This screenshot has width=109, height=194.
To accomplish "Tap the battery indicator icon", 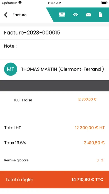I will point(104,3).
